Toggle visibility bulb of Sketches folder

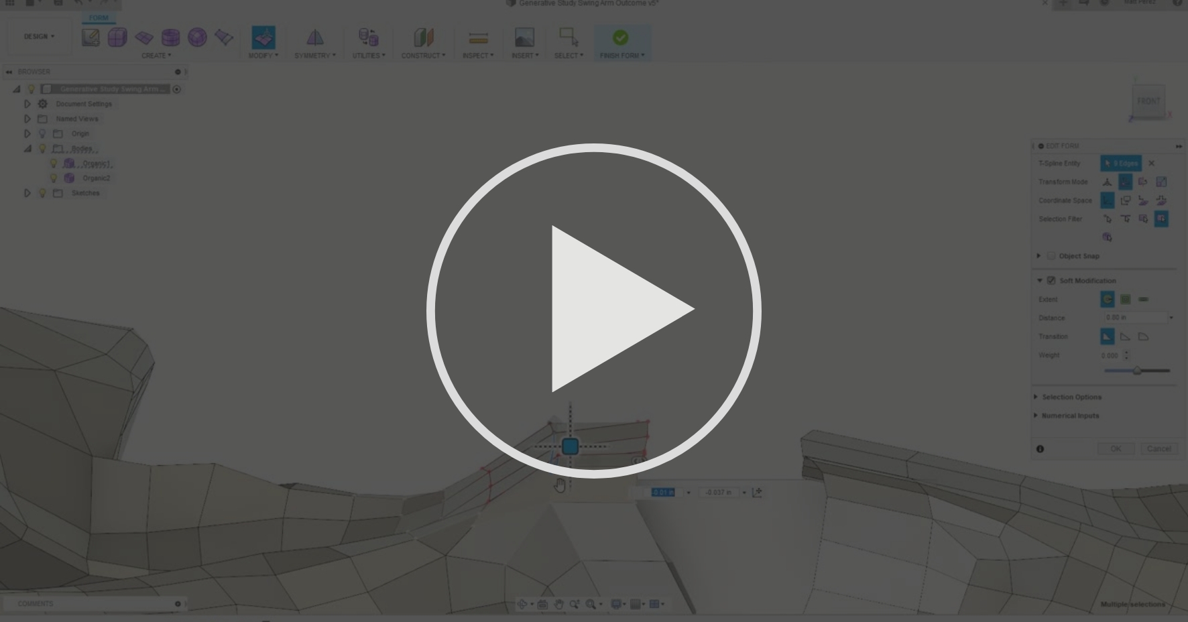42,193
